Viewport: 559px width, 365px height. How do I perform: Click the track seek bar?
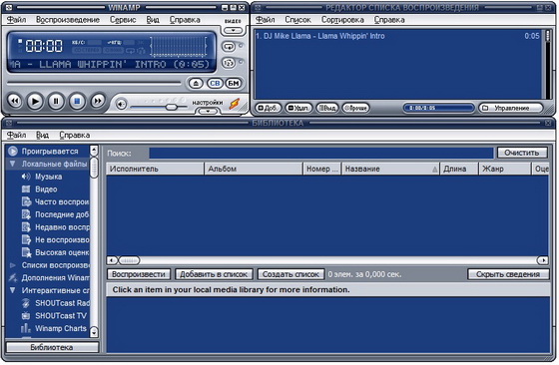coord(94,83)
